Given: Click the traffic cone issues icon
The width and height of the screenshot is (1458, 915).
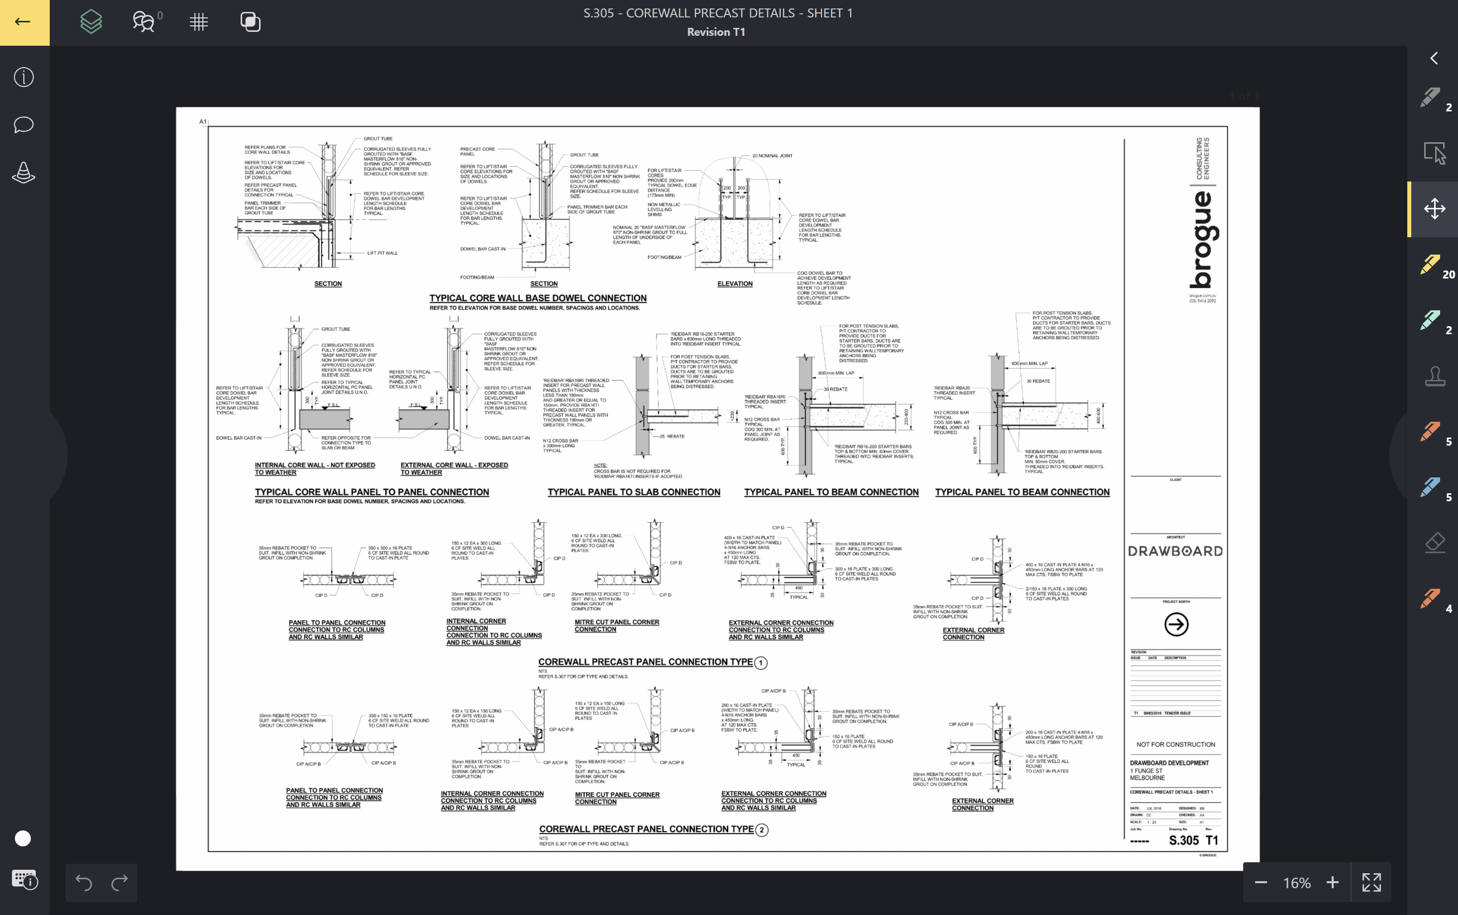Looking at the screenshot, I should (x=23, y=173).
